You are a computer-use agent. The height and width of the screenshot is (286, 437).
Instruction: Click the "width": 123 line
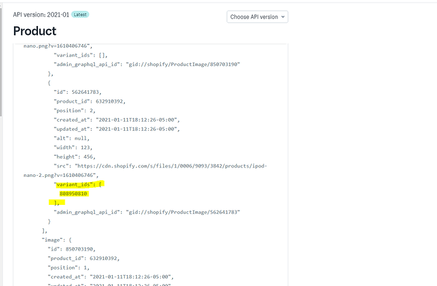[73, 147]
